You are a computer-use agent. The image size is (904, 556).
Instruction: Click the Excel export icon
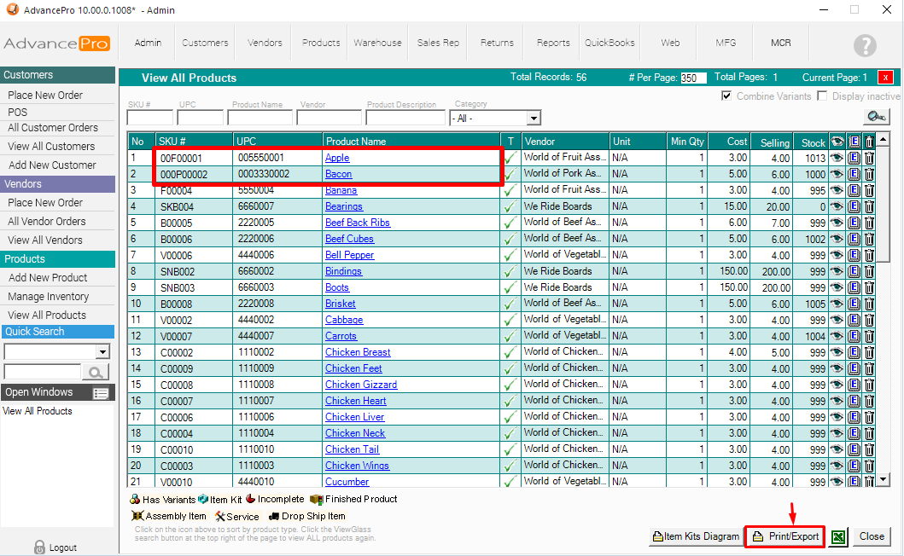click(x=837, y=536)
